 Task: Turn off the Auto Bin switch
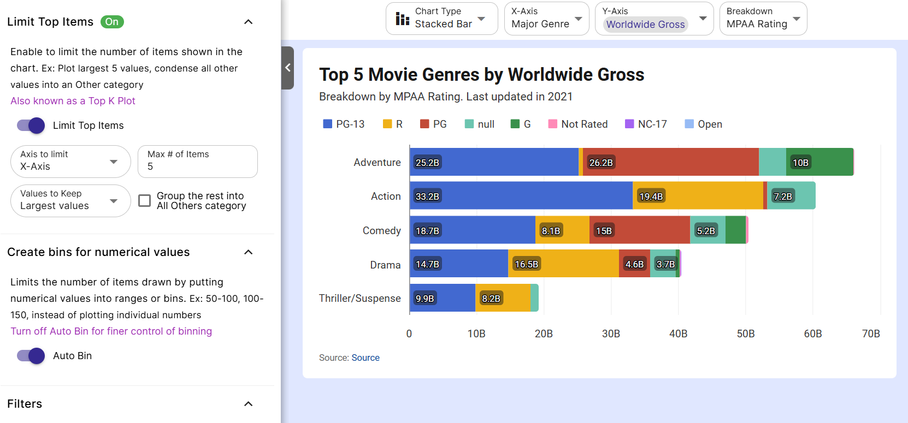[31, 356]
